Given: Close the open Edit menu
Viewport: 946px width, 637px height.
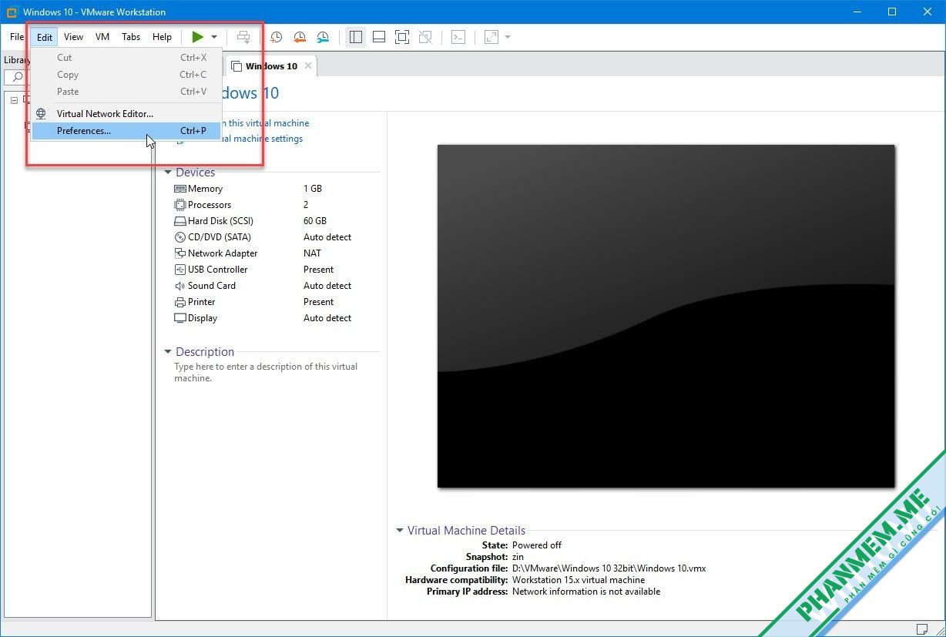Looking at the screenshot, I should [x=45, y=37].
